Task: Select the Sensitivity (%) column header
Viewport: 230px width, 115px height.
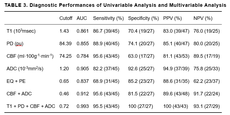Action: pyautogui.click(x=108, y=19)
